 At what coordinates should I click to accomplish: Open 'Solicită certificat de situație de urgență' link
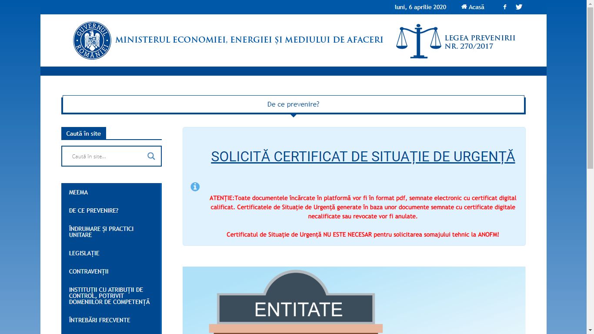363,157
